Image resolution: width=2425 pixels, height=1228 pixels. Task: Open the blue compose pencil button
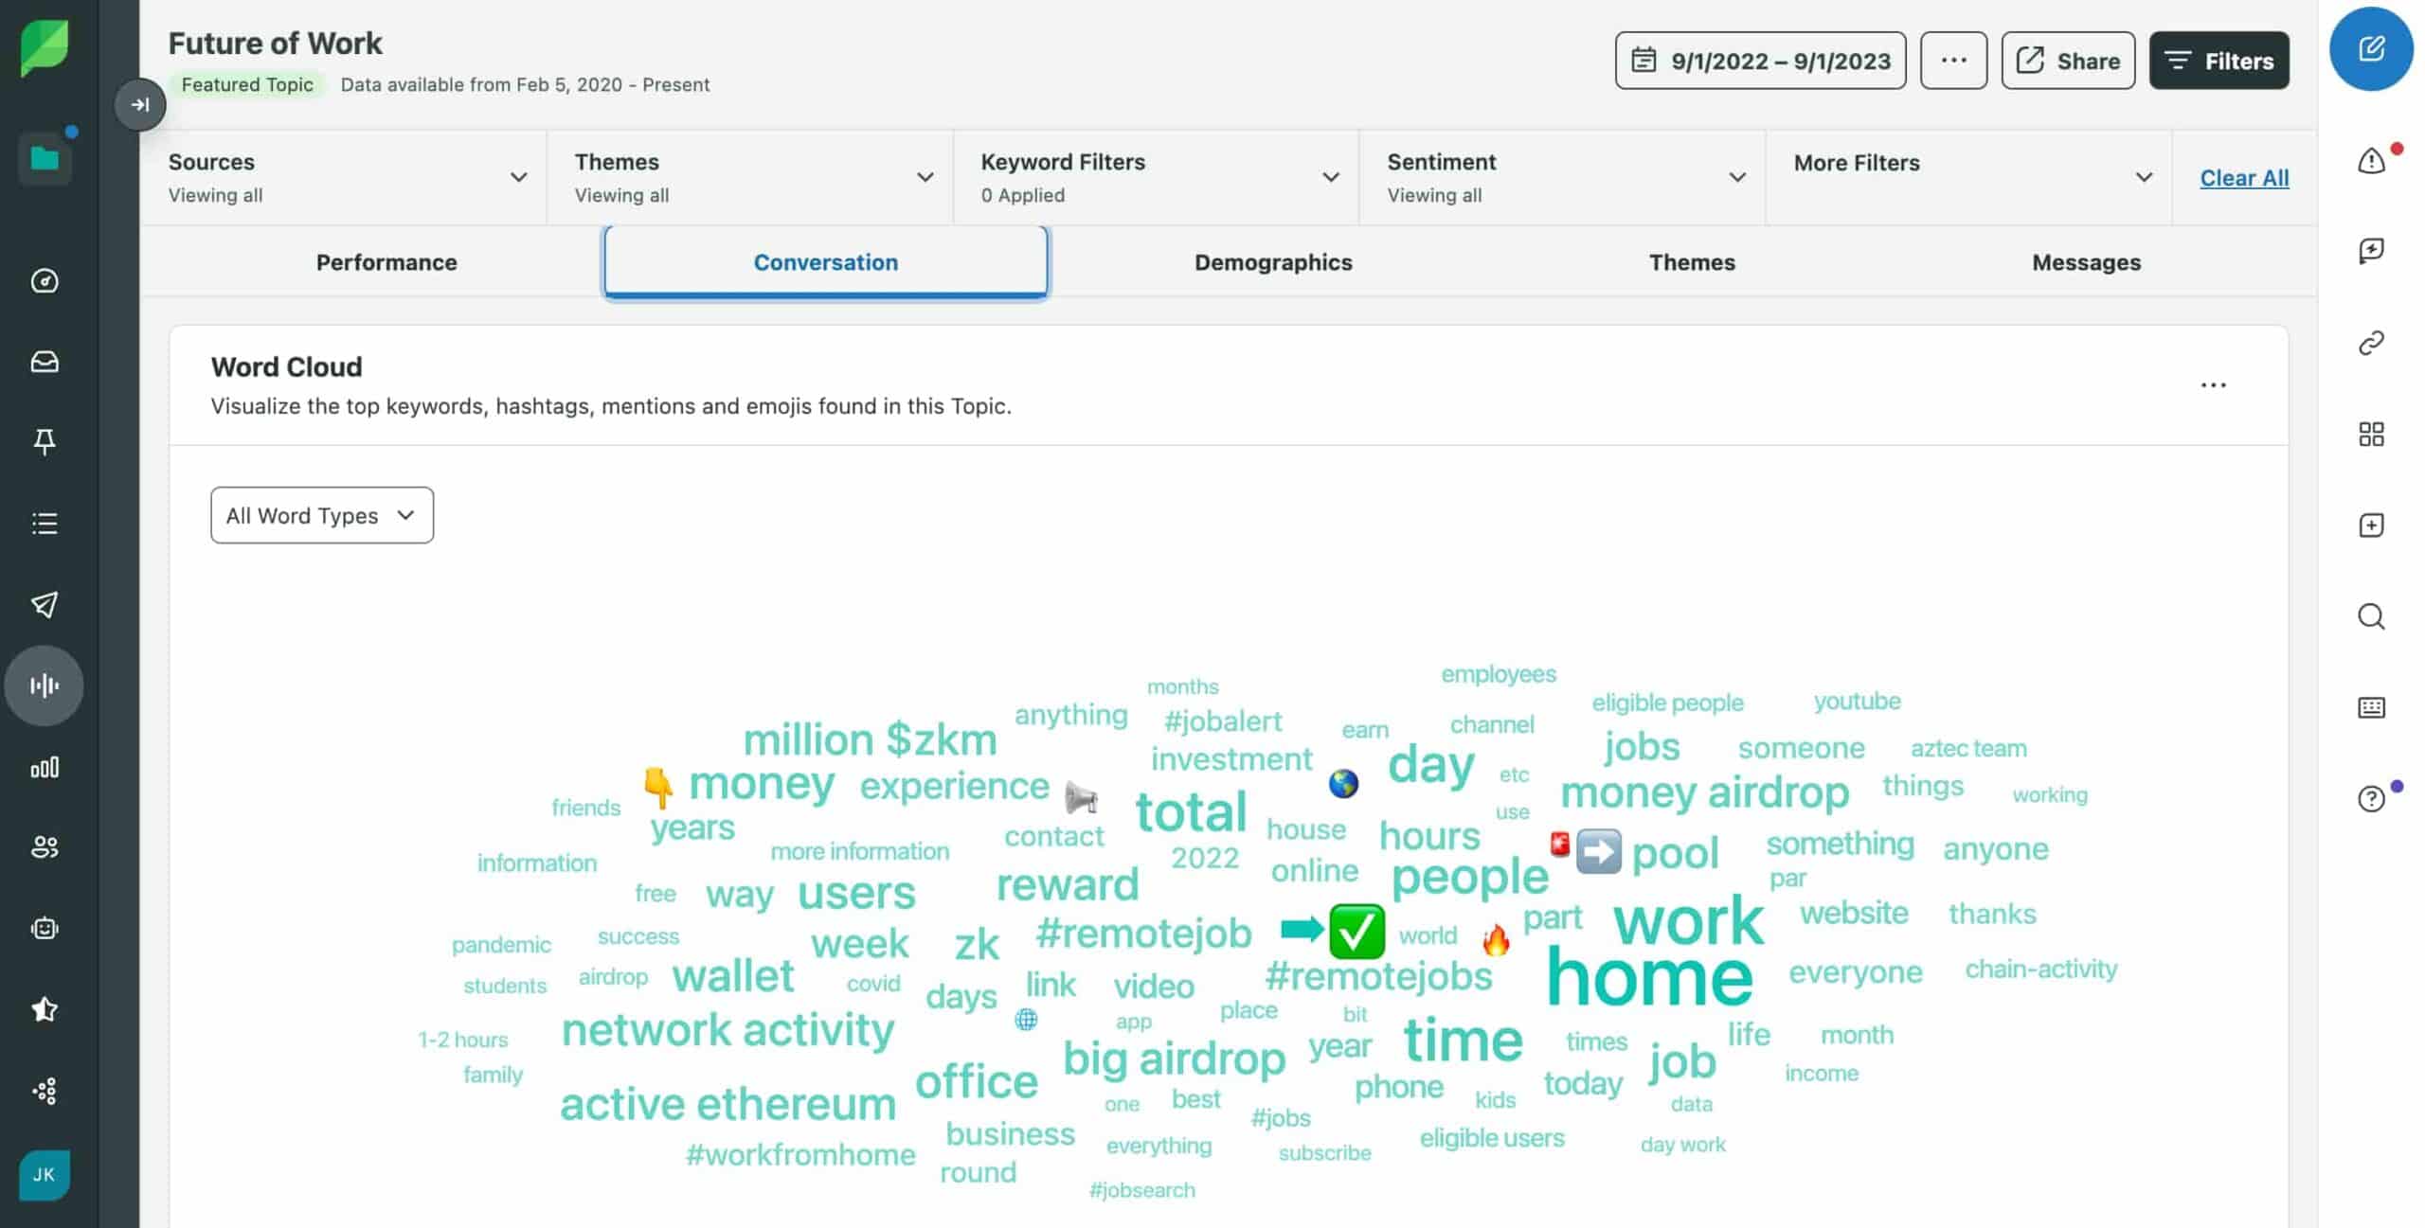tap(2372, 47)
